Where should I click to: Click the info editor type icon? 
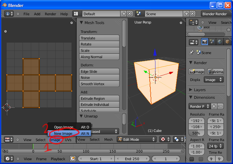[9, 14]
